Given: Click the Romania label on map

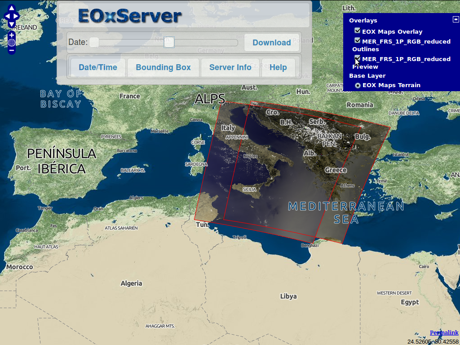Looking at the screenshot, I should point(360,105).
